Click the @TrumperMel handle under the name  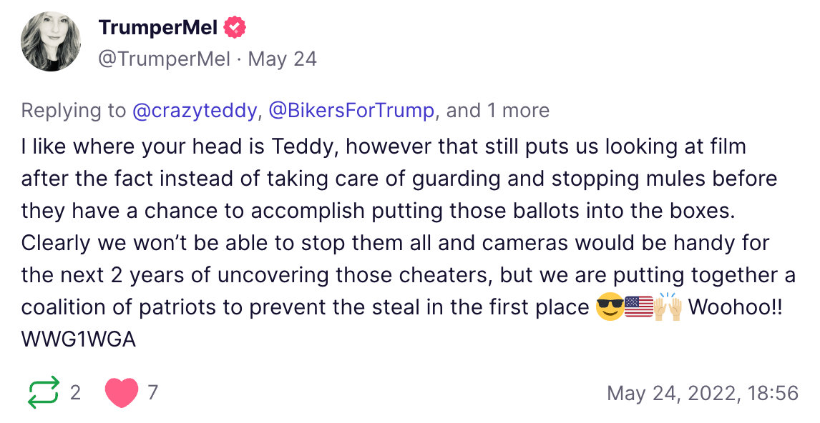pos(164,59)
